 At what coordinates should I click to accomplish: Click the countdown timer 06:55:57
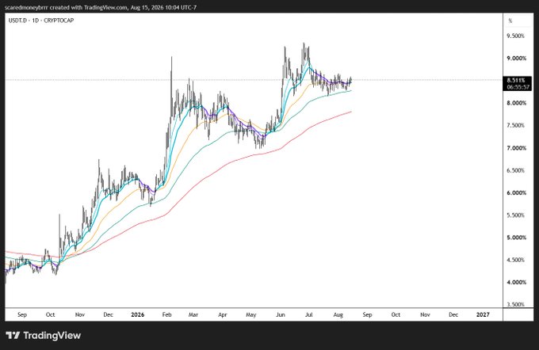[518, 87]
